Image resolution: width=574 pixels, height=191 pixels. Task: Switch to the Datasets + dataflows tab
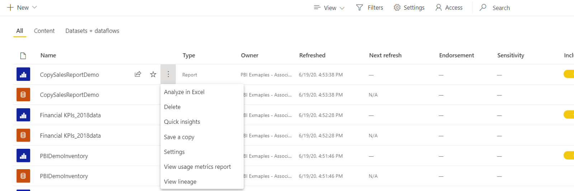[92, 31]
